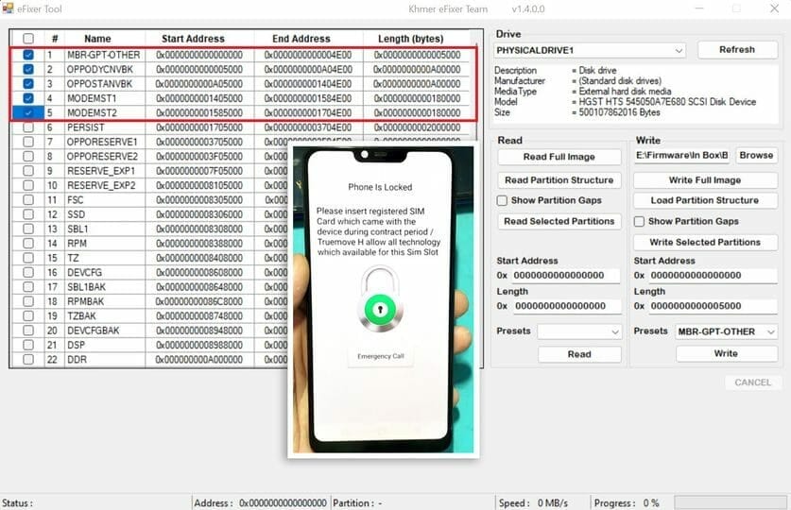This screenshot has width=791, height=510.
Task: Click the Speed 0 MB/s status entry
Action: pyautogui.click(x=533, y=503)
